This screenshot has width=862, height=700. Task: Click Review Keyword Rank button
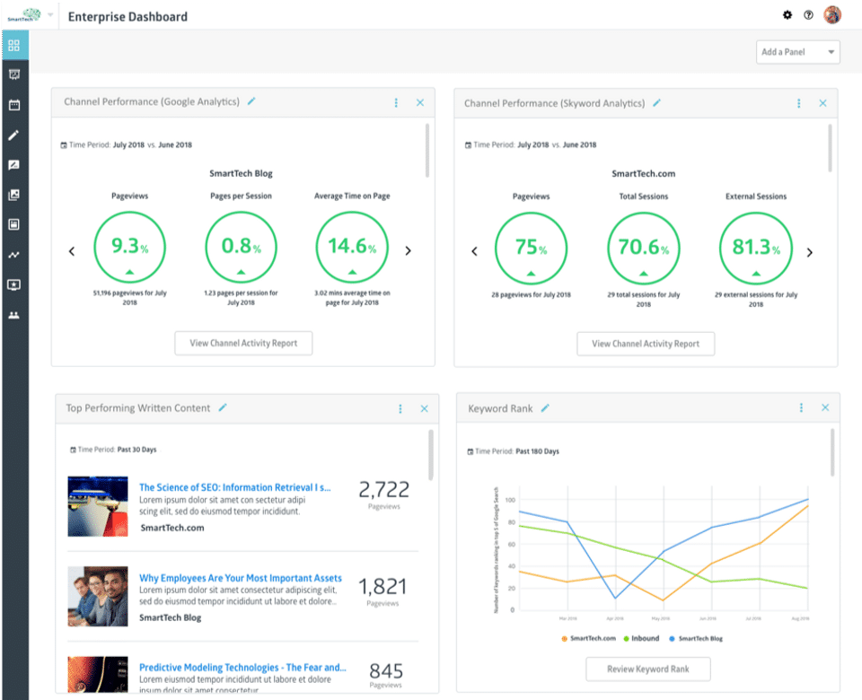point(647,669)
